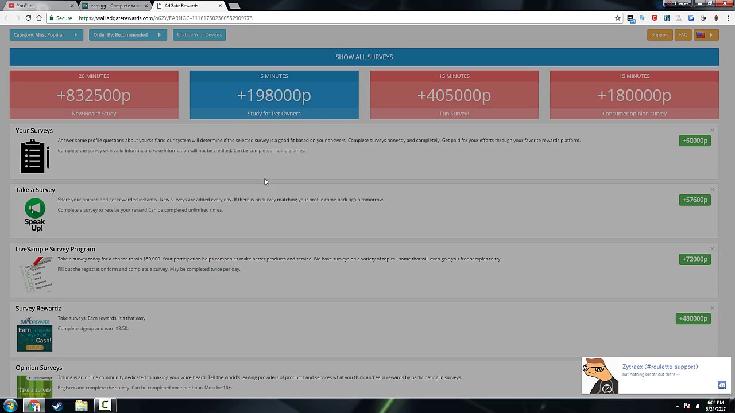The image size is (735, 413).
Task: Open the LiveSample checklist image
Action: [x=36, y=274]
